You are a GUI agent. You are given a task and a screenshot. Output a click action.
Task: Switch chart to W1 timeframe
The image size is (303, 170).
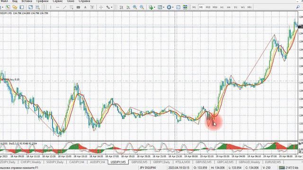click(242, 8)
